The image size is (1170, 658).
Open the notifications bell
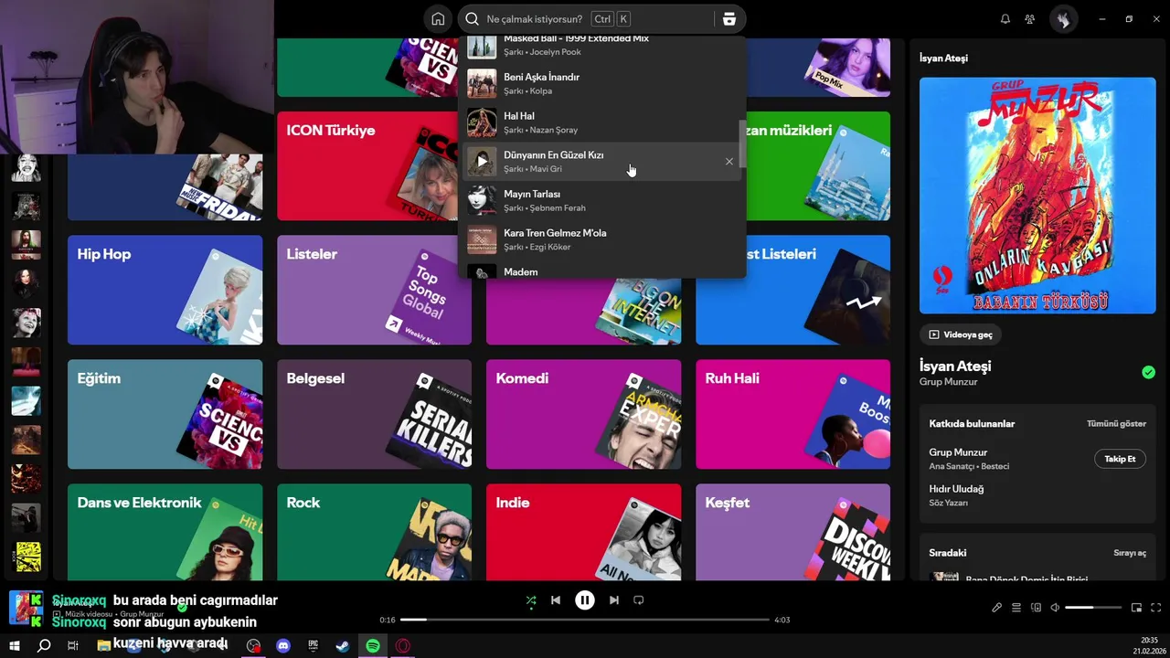pyautogui.click(x=1005, y=19)
